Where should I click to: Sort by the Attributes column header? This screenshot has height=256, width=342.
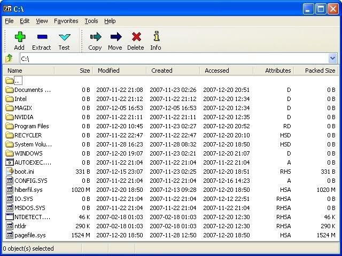(274, 71)
